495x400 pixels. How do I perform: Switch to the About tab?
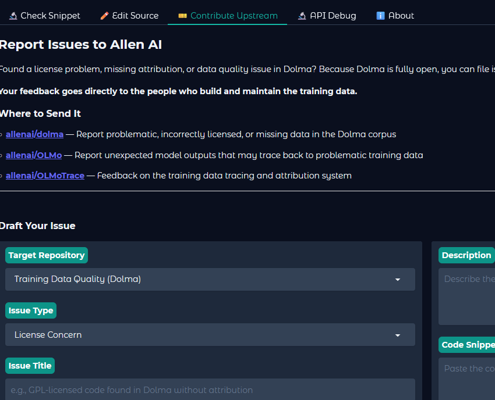pyautogui.click(x=395, y=15)
